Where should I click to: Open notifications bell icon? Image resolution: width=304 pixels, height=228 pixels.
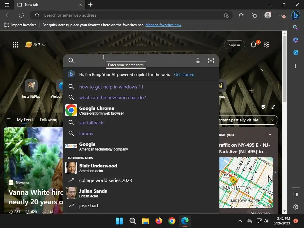254,45
